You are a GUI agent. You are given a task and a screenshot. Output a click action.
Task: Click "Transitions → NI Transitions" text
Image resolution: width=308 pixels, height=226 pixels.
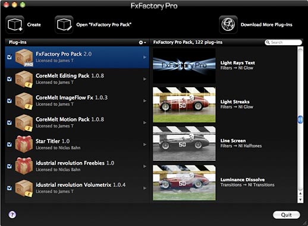pyautogui.click(x=247, y=185)
